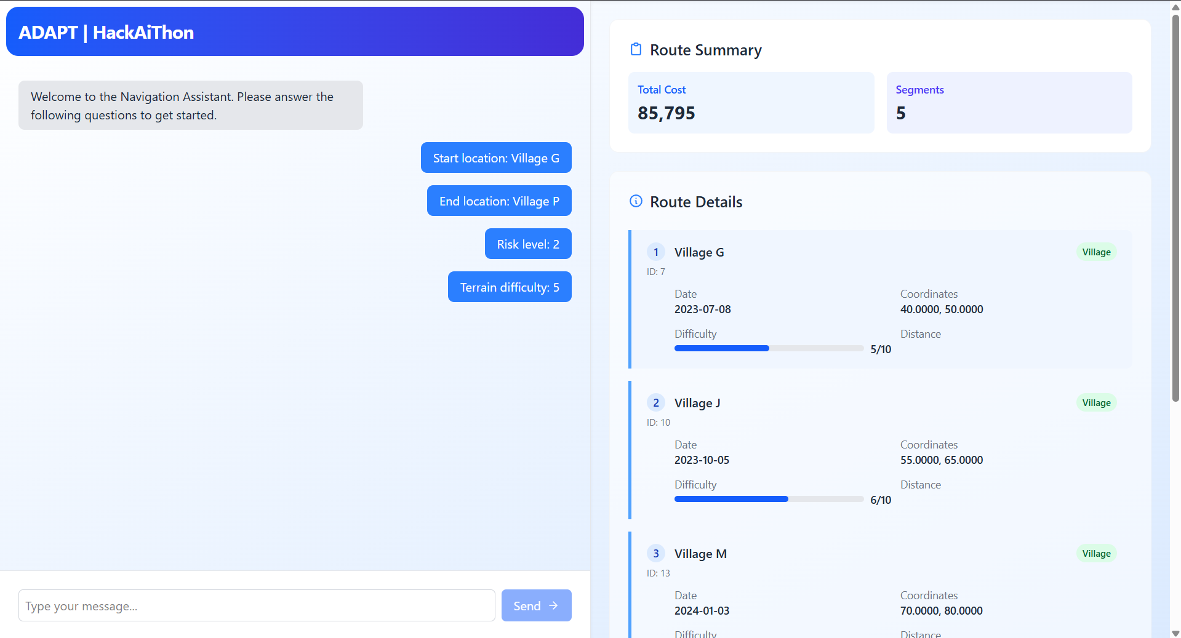Click the Terrain difficulty: 5 message bubble
1181x638 pixels.
pos(510,287)
